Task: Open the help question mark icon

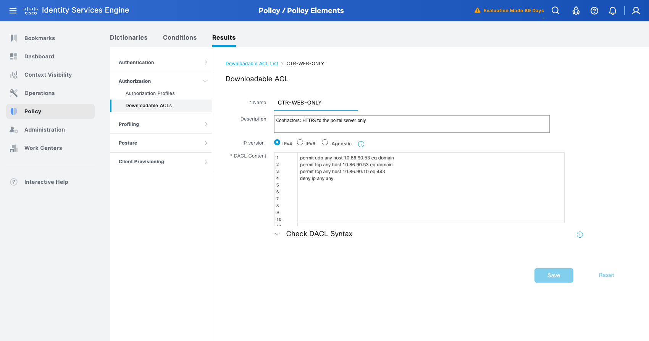Action: (594, 11)
